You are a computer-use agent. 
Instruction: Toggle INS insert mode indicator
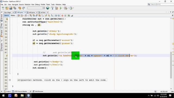coord(172,91)
